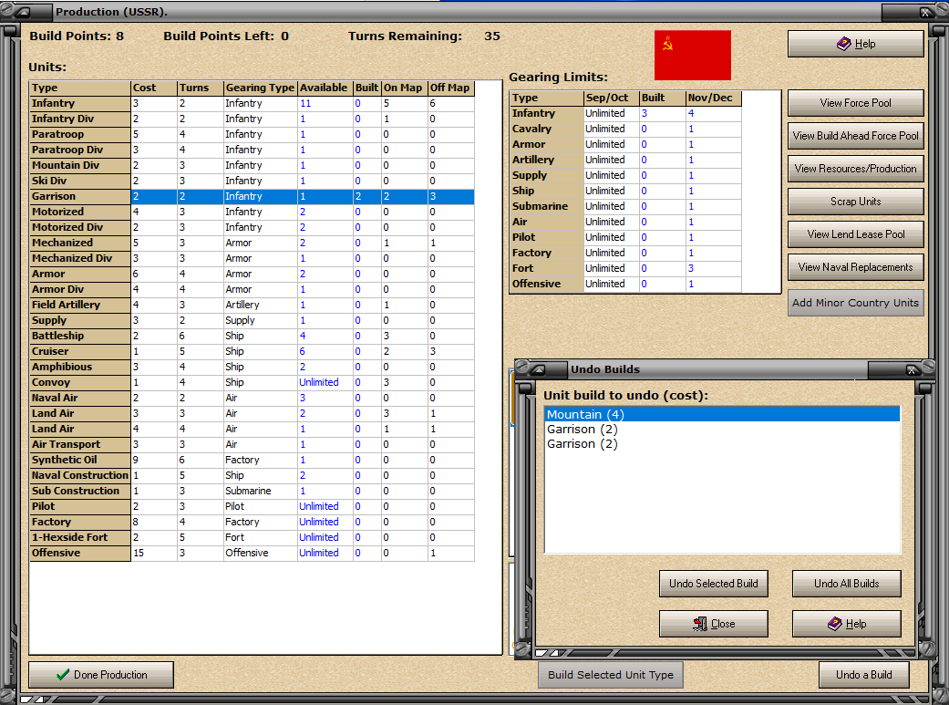Select the Amphibious unit row
949x705 pixels.
coord(252,367)
